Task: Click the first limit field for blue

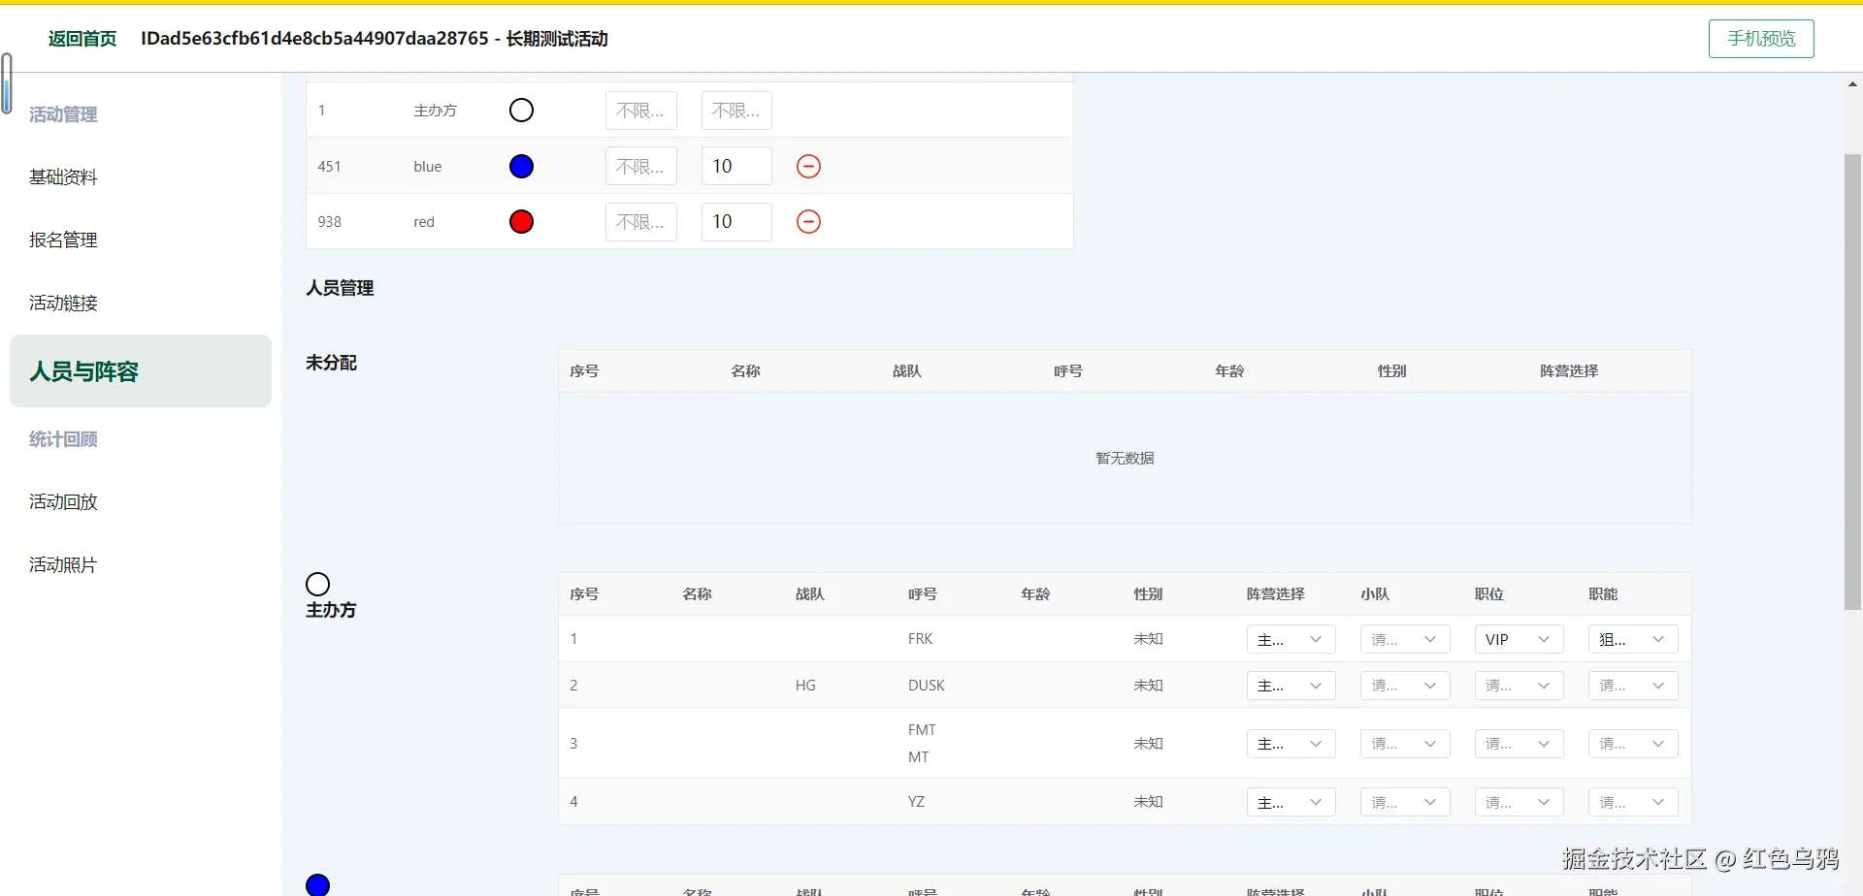Action: click(x=640, y=167)
